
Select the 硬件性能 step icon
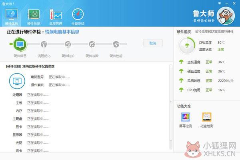point(116,44)
